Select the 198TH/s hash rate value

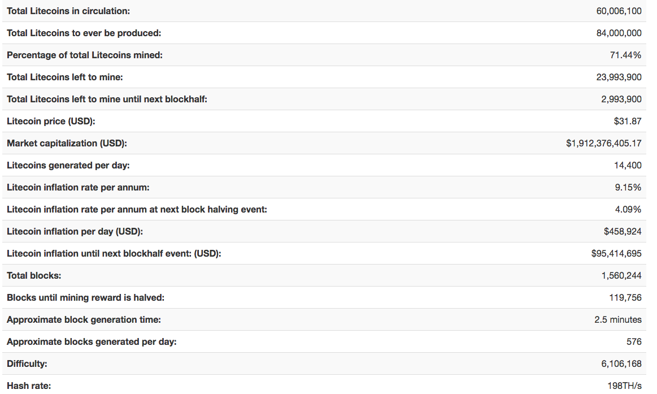point(624,386)
